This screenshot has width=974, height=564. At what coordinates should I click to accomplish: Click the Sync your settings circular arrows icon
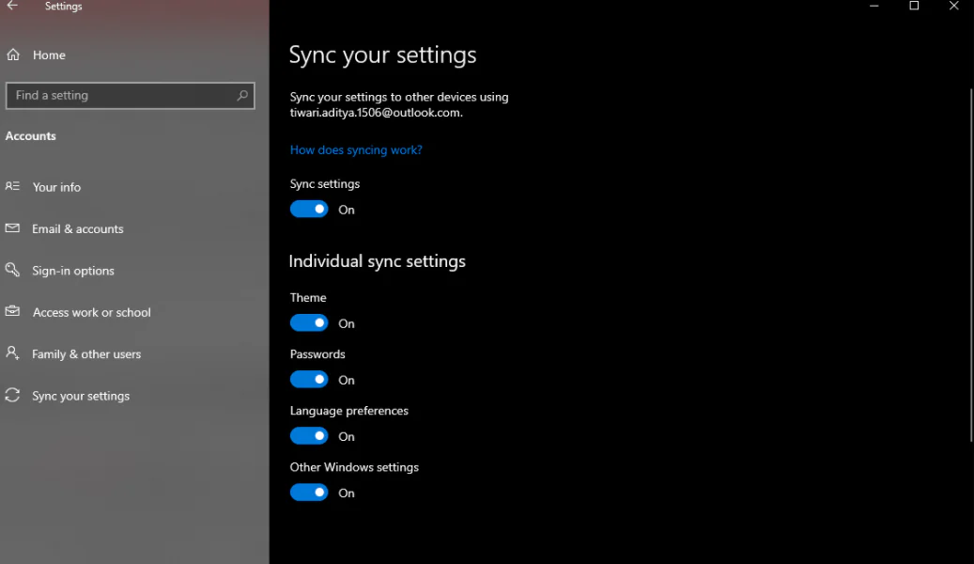point(12,396)
